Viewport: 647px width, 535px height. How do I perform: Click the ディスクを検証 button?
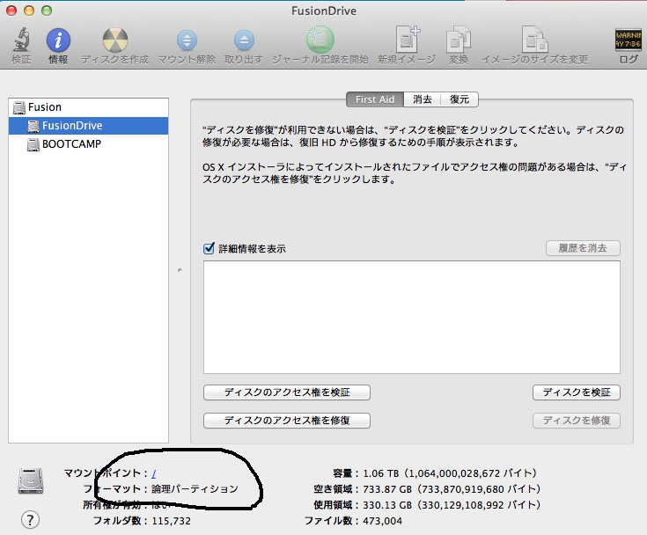(x=577, y=392)
